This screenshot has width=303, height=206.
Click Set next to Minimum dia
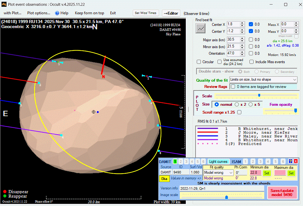pos(267,173)
